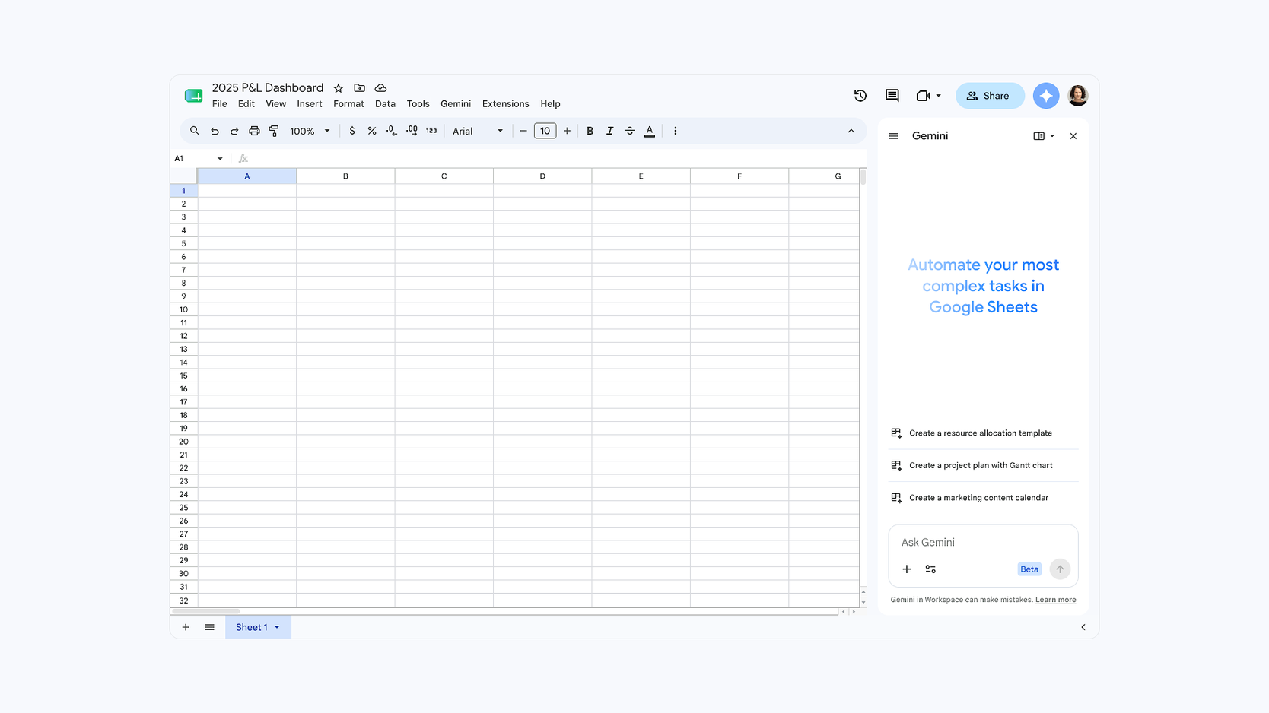This screenshot has width=1269, height=713.
Task: Select Create a marketing content calendar
Action: [x=984, y=498]
